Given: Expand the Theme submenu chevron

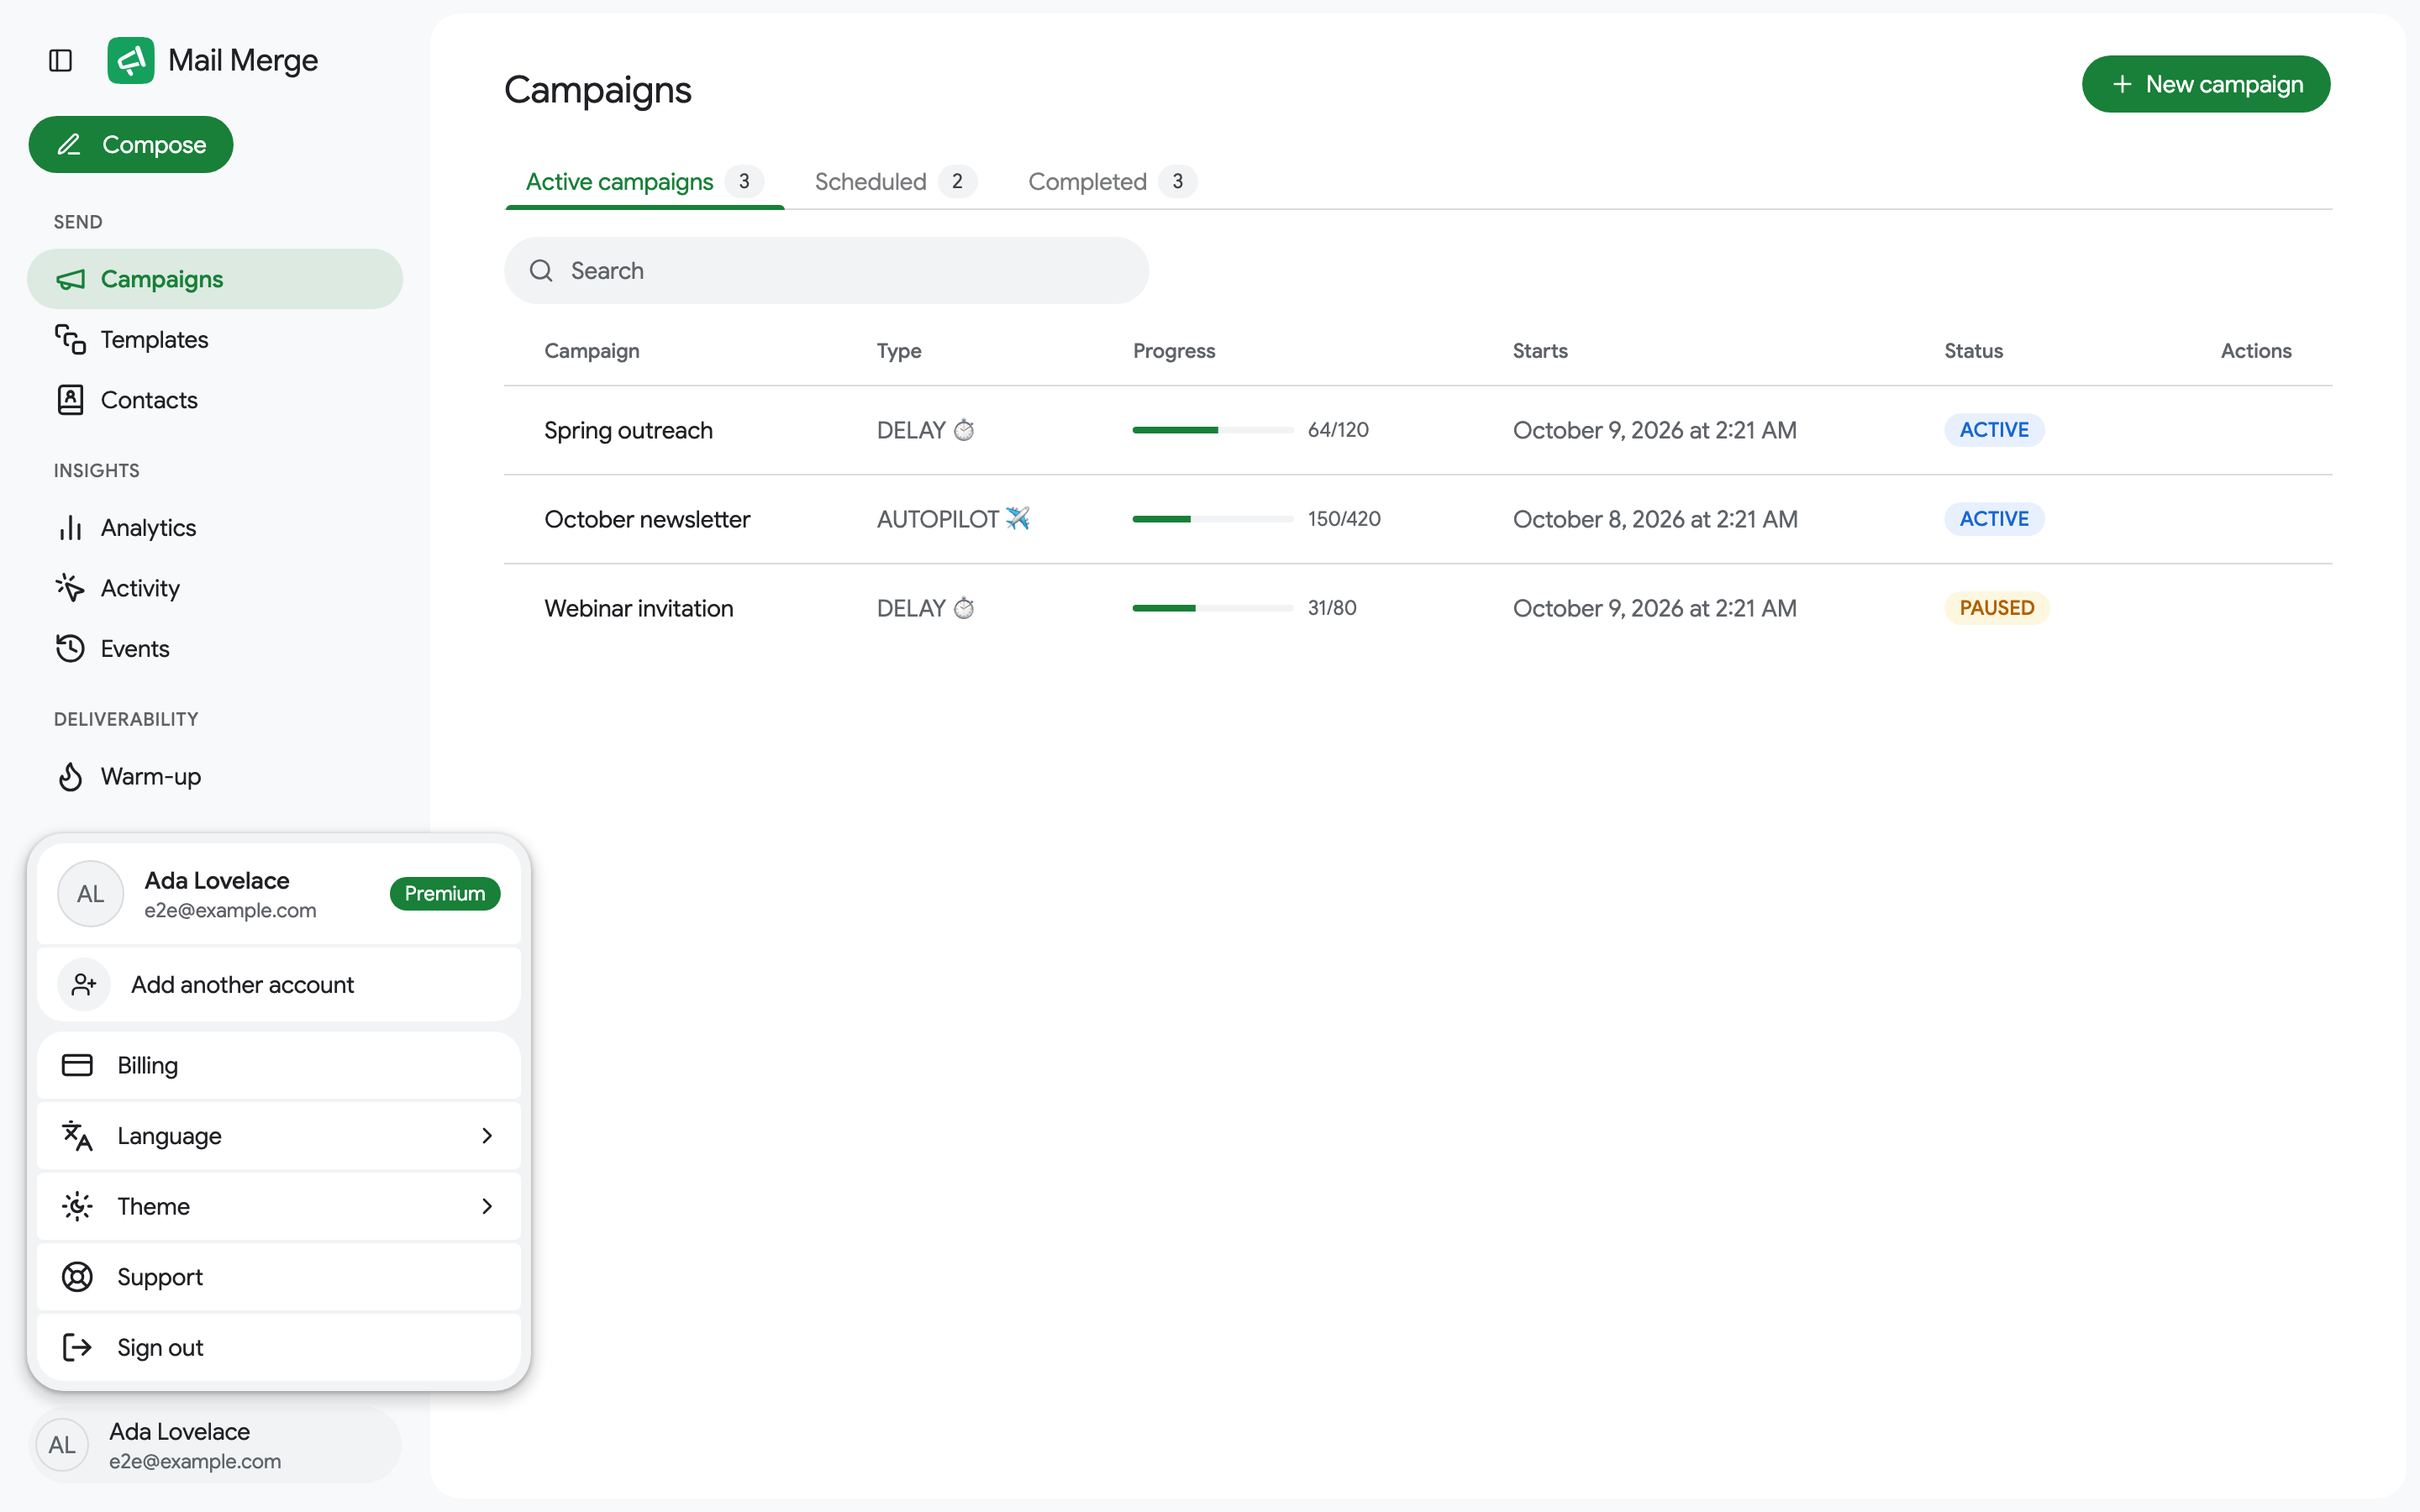Looking at the screenshot, I should click(x=487, y=1207).
